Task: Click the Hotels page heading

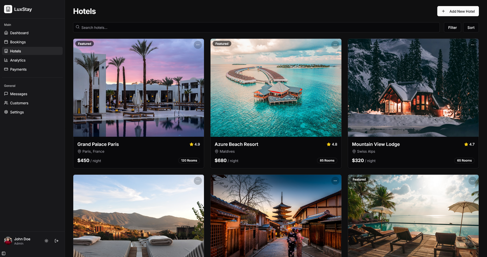Action: [x=84, y=11]
